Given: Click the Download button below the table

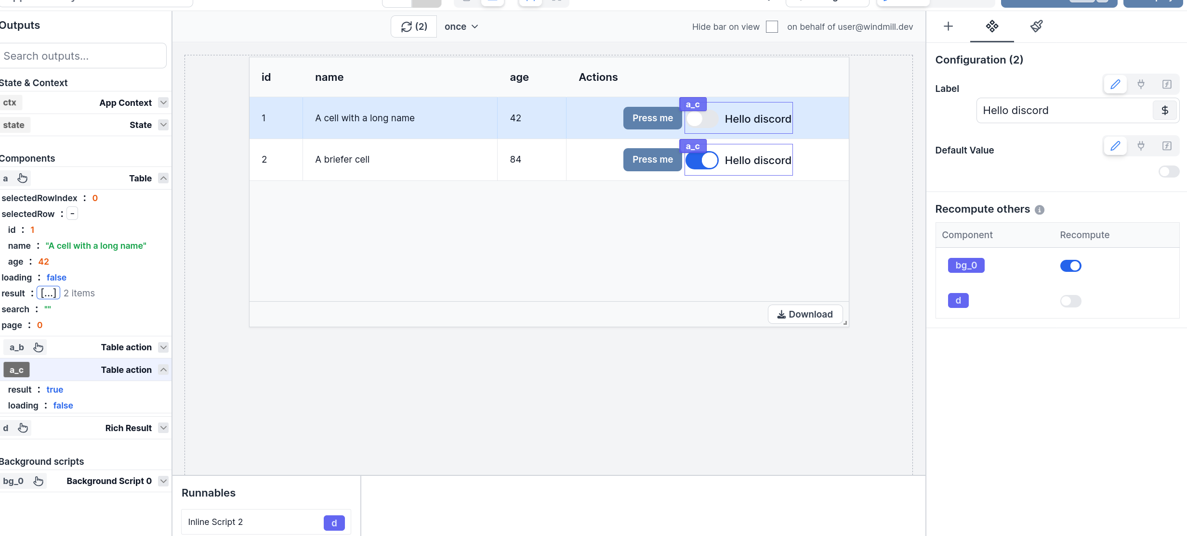Looking at the screenshot, I should (805, 314).
